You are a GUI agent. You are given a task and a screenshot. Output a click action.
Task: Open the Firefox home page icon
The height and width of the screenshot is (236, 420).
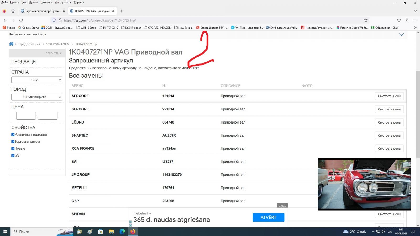point(13,11)
